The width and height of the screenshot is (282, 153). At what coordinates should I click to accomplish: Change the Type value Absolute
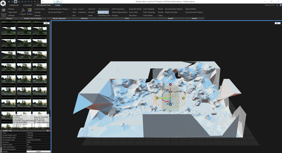click(38, 133)
